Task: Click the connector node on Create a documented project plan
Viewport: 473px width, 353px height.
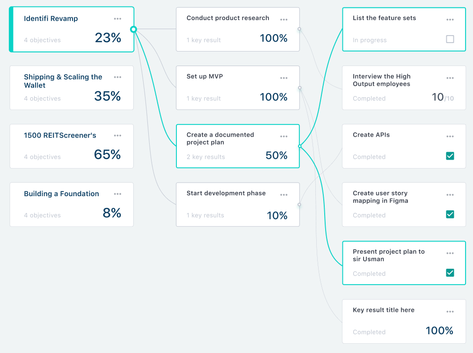Action: [300, 146]
